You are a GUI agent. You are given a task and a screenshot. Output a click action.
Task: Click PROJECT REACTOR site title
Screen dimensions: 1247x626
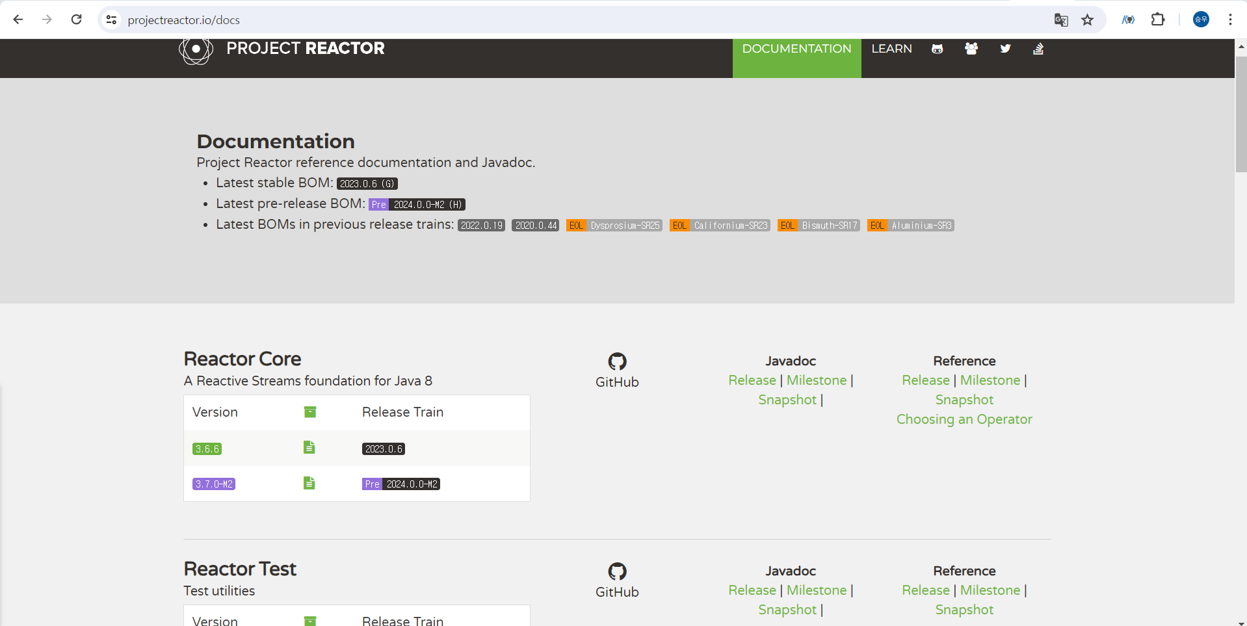[305, 48]
